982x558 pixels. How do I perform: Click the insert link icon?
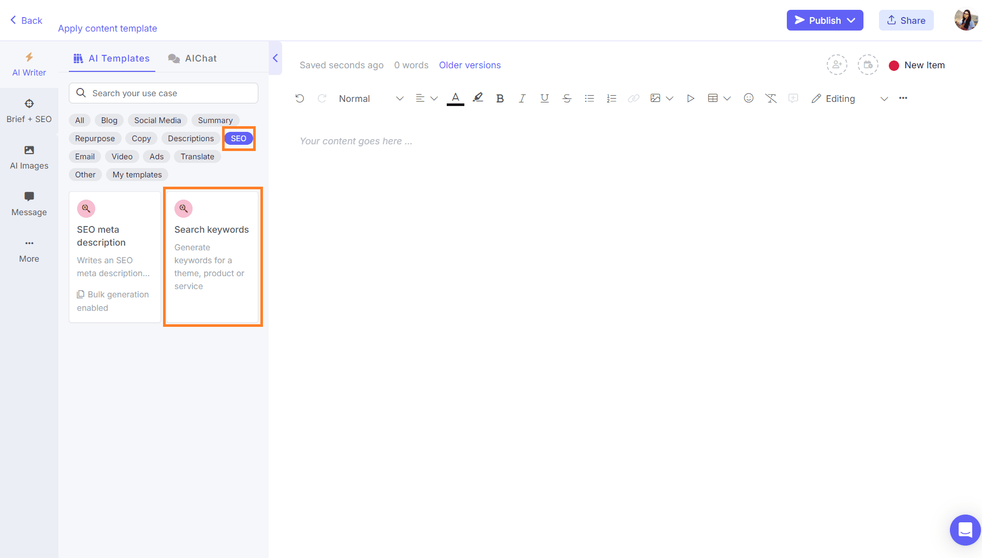point(634,98)
